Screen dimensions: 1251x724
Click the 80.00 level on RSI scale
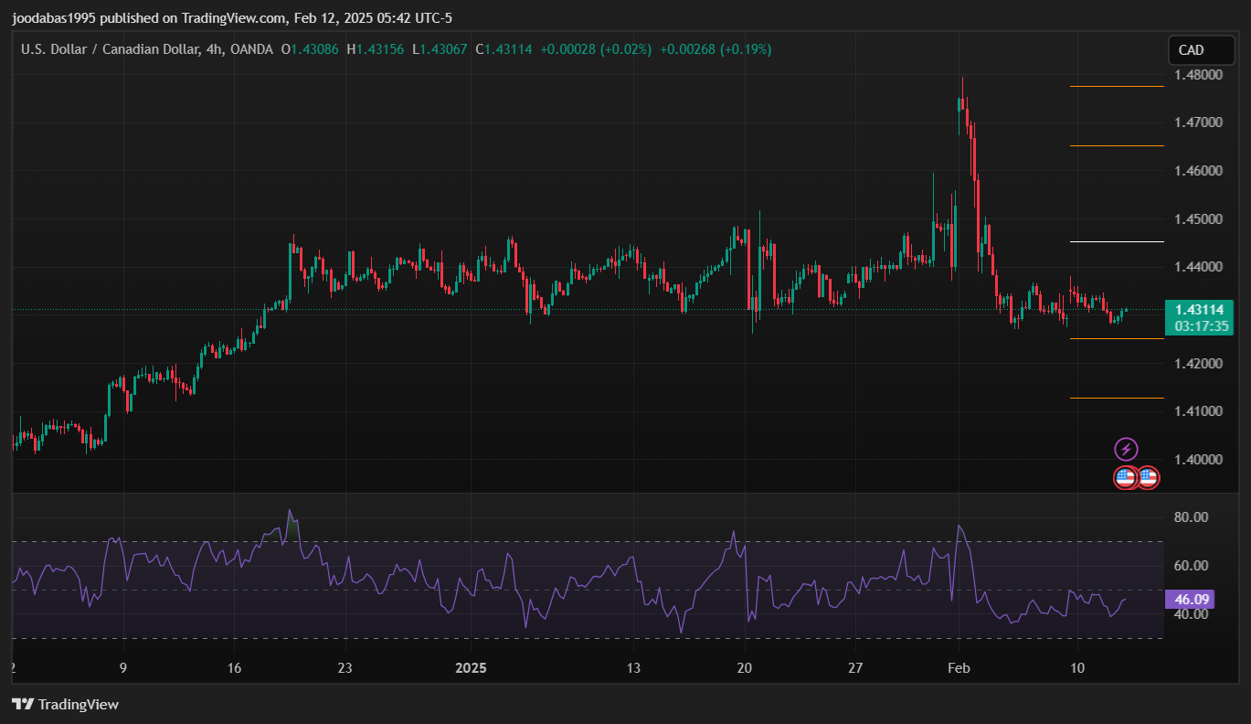[1191, 517]
